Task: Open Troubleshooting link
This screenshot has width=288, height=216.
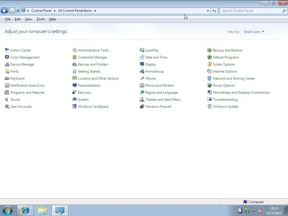Action: coord(225,100)
